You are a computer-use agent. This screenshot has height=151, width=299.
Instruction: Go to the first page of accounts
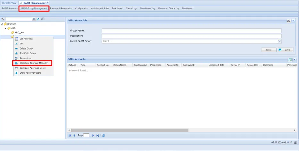pyautogui.click(x=70, y=136)
